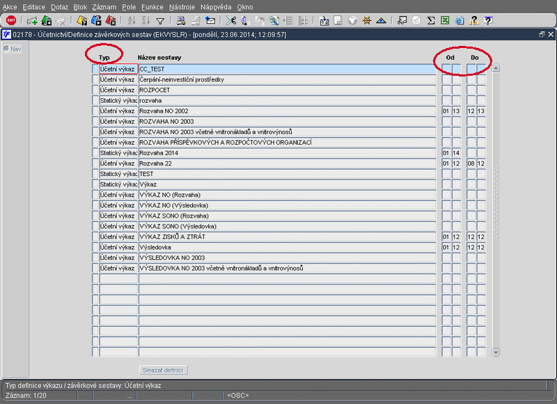Click the Do value 08 in Rozvaha 22 row

point(471,163)
